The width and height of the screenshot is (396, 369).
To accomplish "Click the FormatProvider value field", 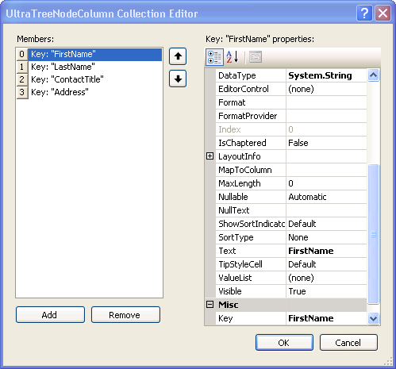I will [x=326, y=116].
